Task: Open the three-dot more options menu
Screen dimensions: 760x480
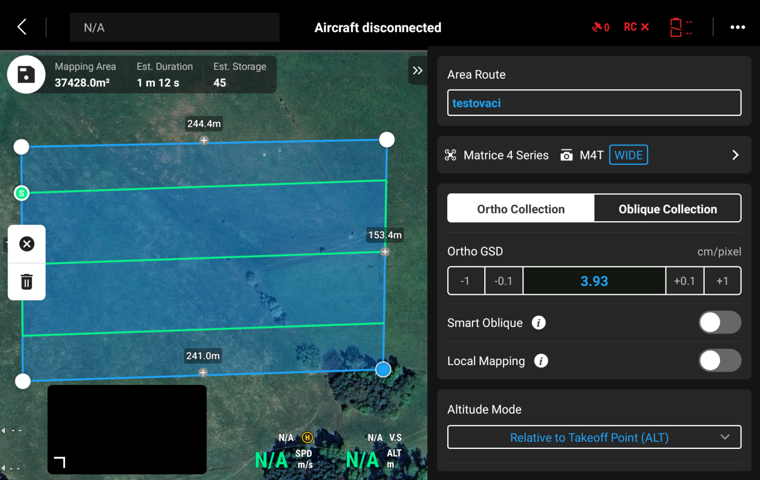Action: (x=737, y=27)
